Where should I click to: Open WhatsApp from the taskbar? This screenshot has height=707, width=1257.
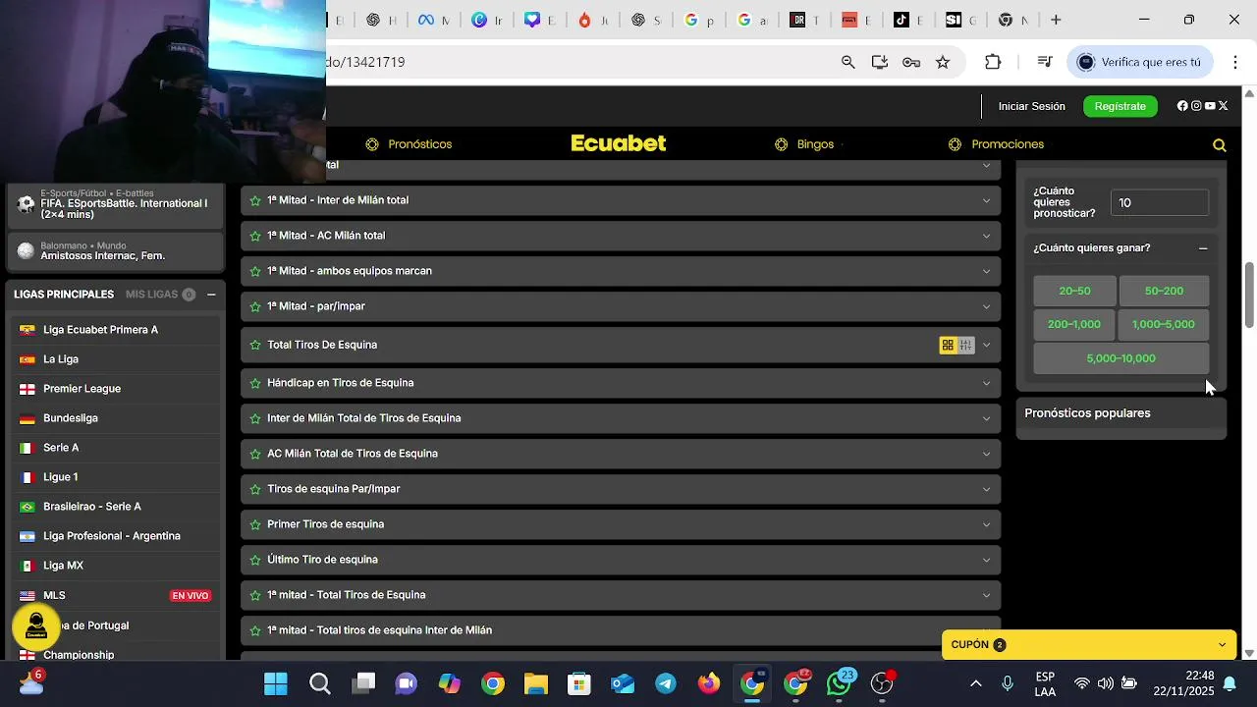coord(840,682)
